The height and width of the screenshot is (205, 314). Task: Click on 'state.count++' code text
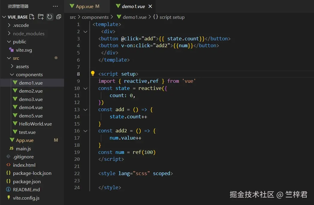[x=128, y=117]
